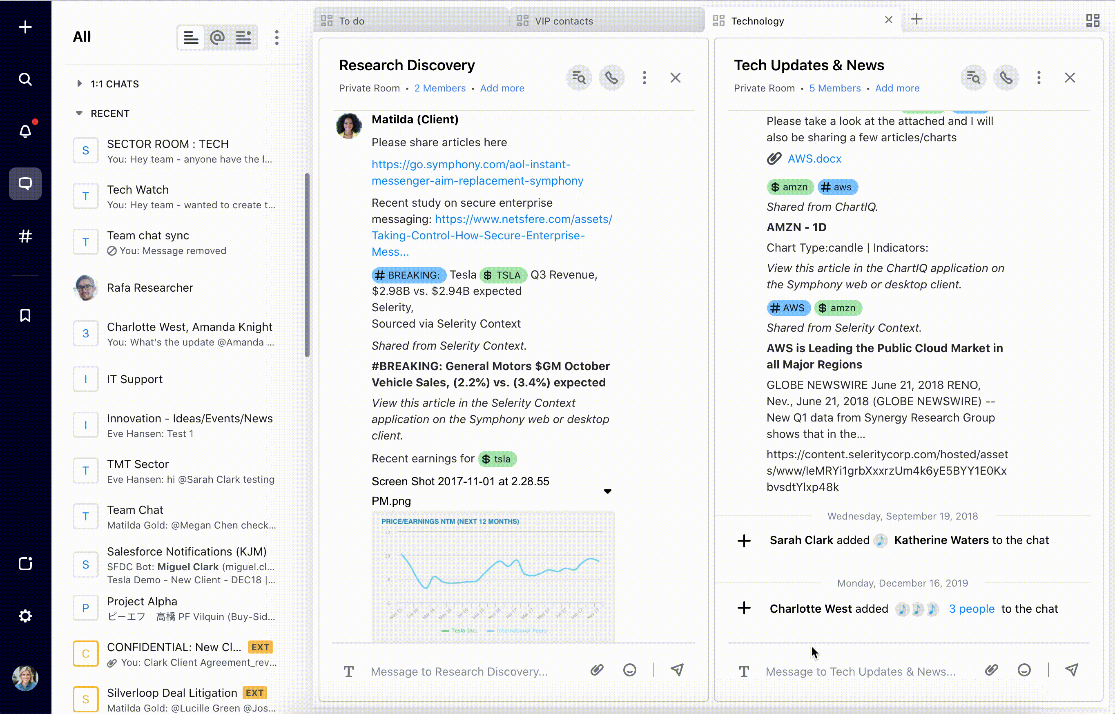Collapse the Screen Shot PM.png attachment preview
This screenshot has width=1115, height=714.
(x=607, y=491)
